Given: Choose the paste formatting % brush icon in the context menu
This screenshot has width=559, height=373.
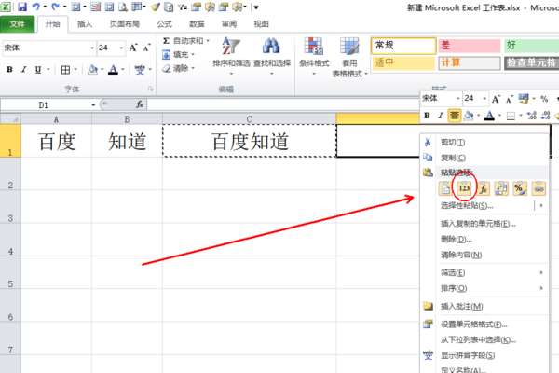Looking at the screenshot, I should (x=520, y=188).
